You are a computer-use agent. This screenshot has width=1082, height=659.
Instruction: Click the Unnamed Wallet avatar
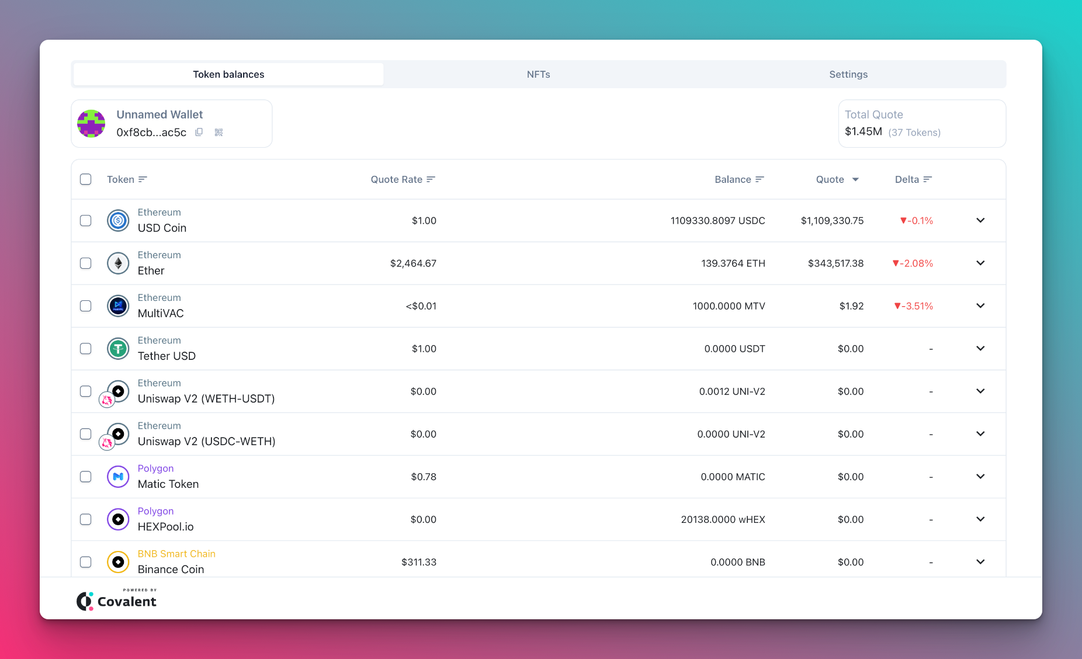[x=91, y=123]
